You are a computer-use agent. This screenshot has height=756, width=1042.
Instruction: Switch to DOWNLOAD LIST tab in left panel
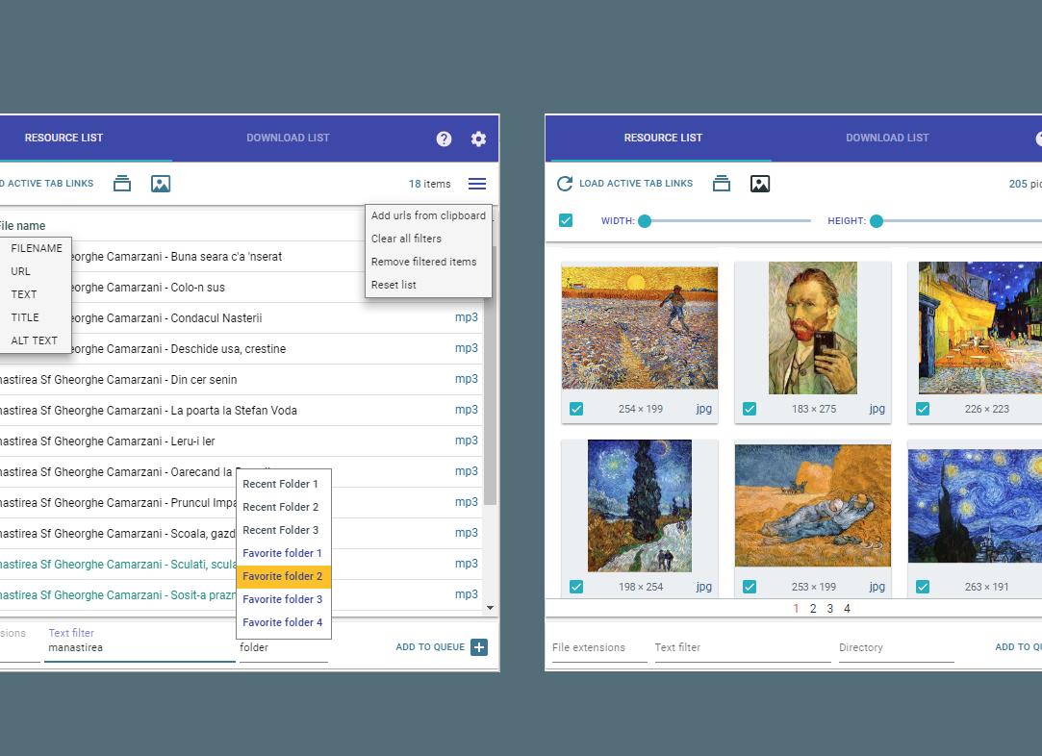(288, 139)
